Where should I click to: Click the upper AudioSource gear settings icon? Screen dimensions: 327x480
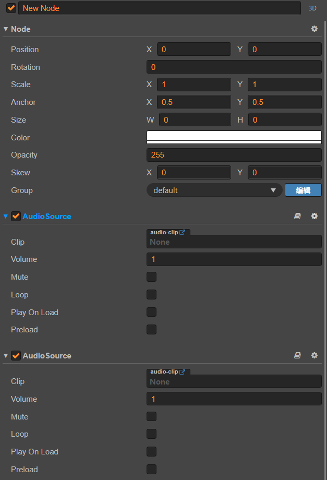(x=314, y=216)
